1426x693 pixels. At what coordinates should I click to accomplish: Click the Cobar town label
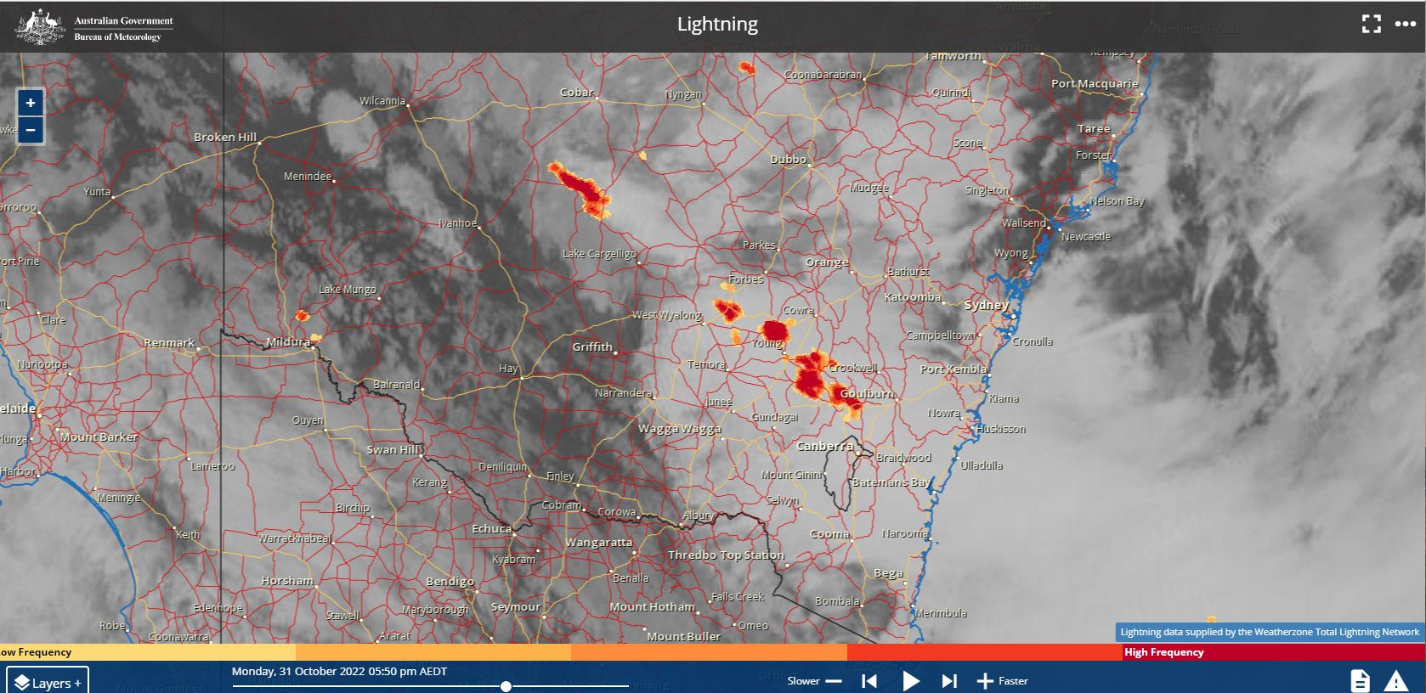(x=576, y=92)
